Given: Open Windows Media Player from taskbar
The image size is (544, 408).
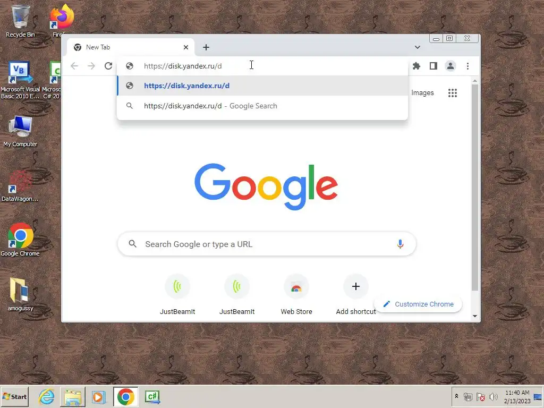Looking at the screenshot, I should [99, 396].
